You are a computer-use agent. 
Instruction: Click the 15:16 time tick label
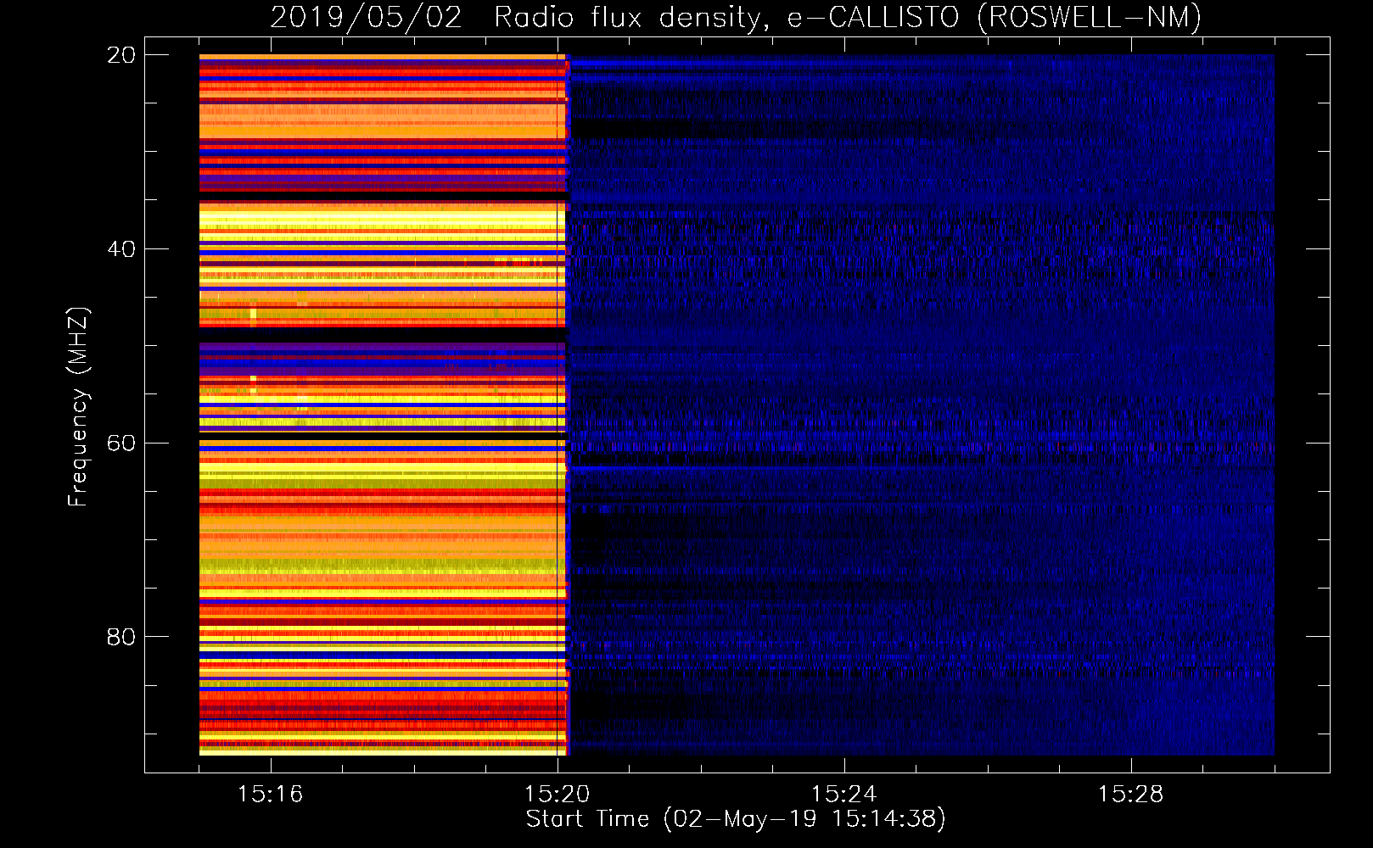tap(270, 795)
